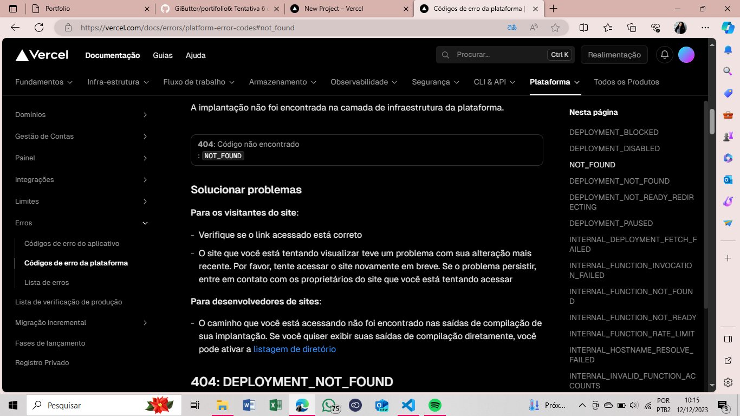
Task: Open the Edge profile picture
Action: 680,28
